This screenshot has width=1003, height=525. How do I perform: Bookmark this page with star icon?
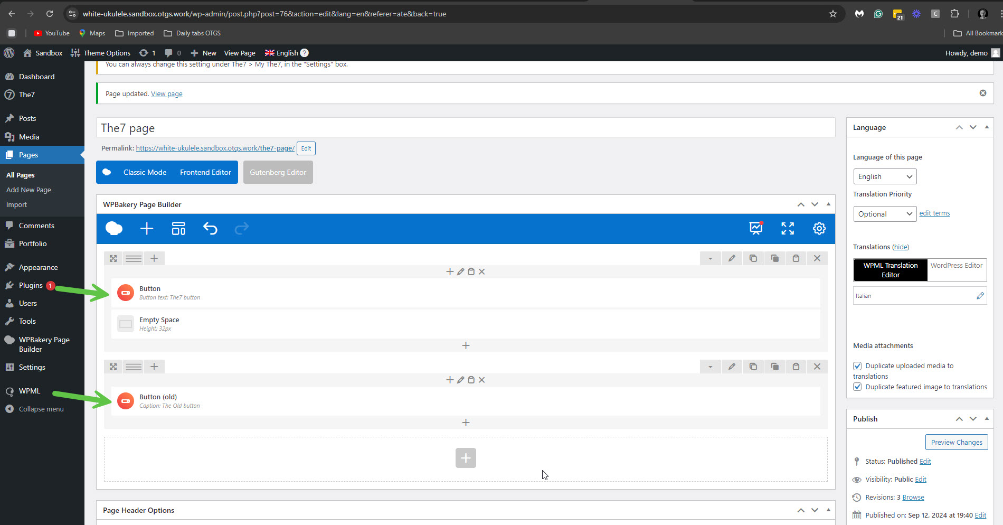click(833, 14)
